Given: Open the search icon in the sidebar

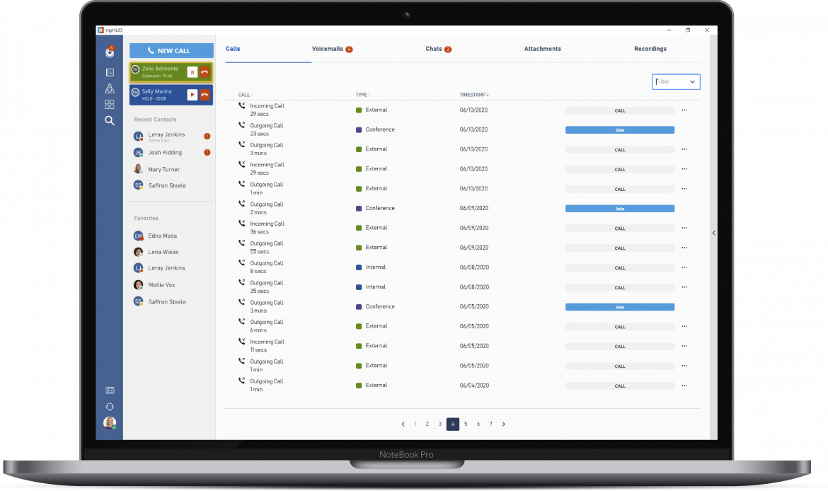Looking at the screenshot, I should pyautogui.click(x=110, y=121).
